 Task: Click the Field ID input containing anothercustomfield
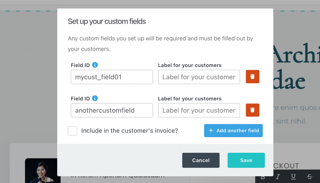(x=112, y=110)
